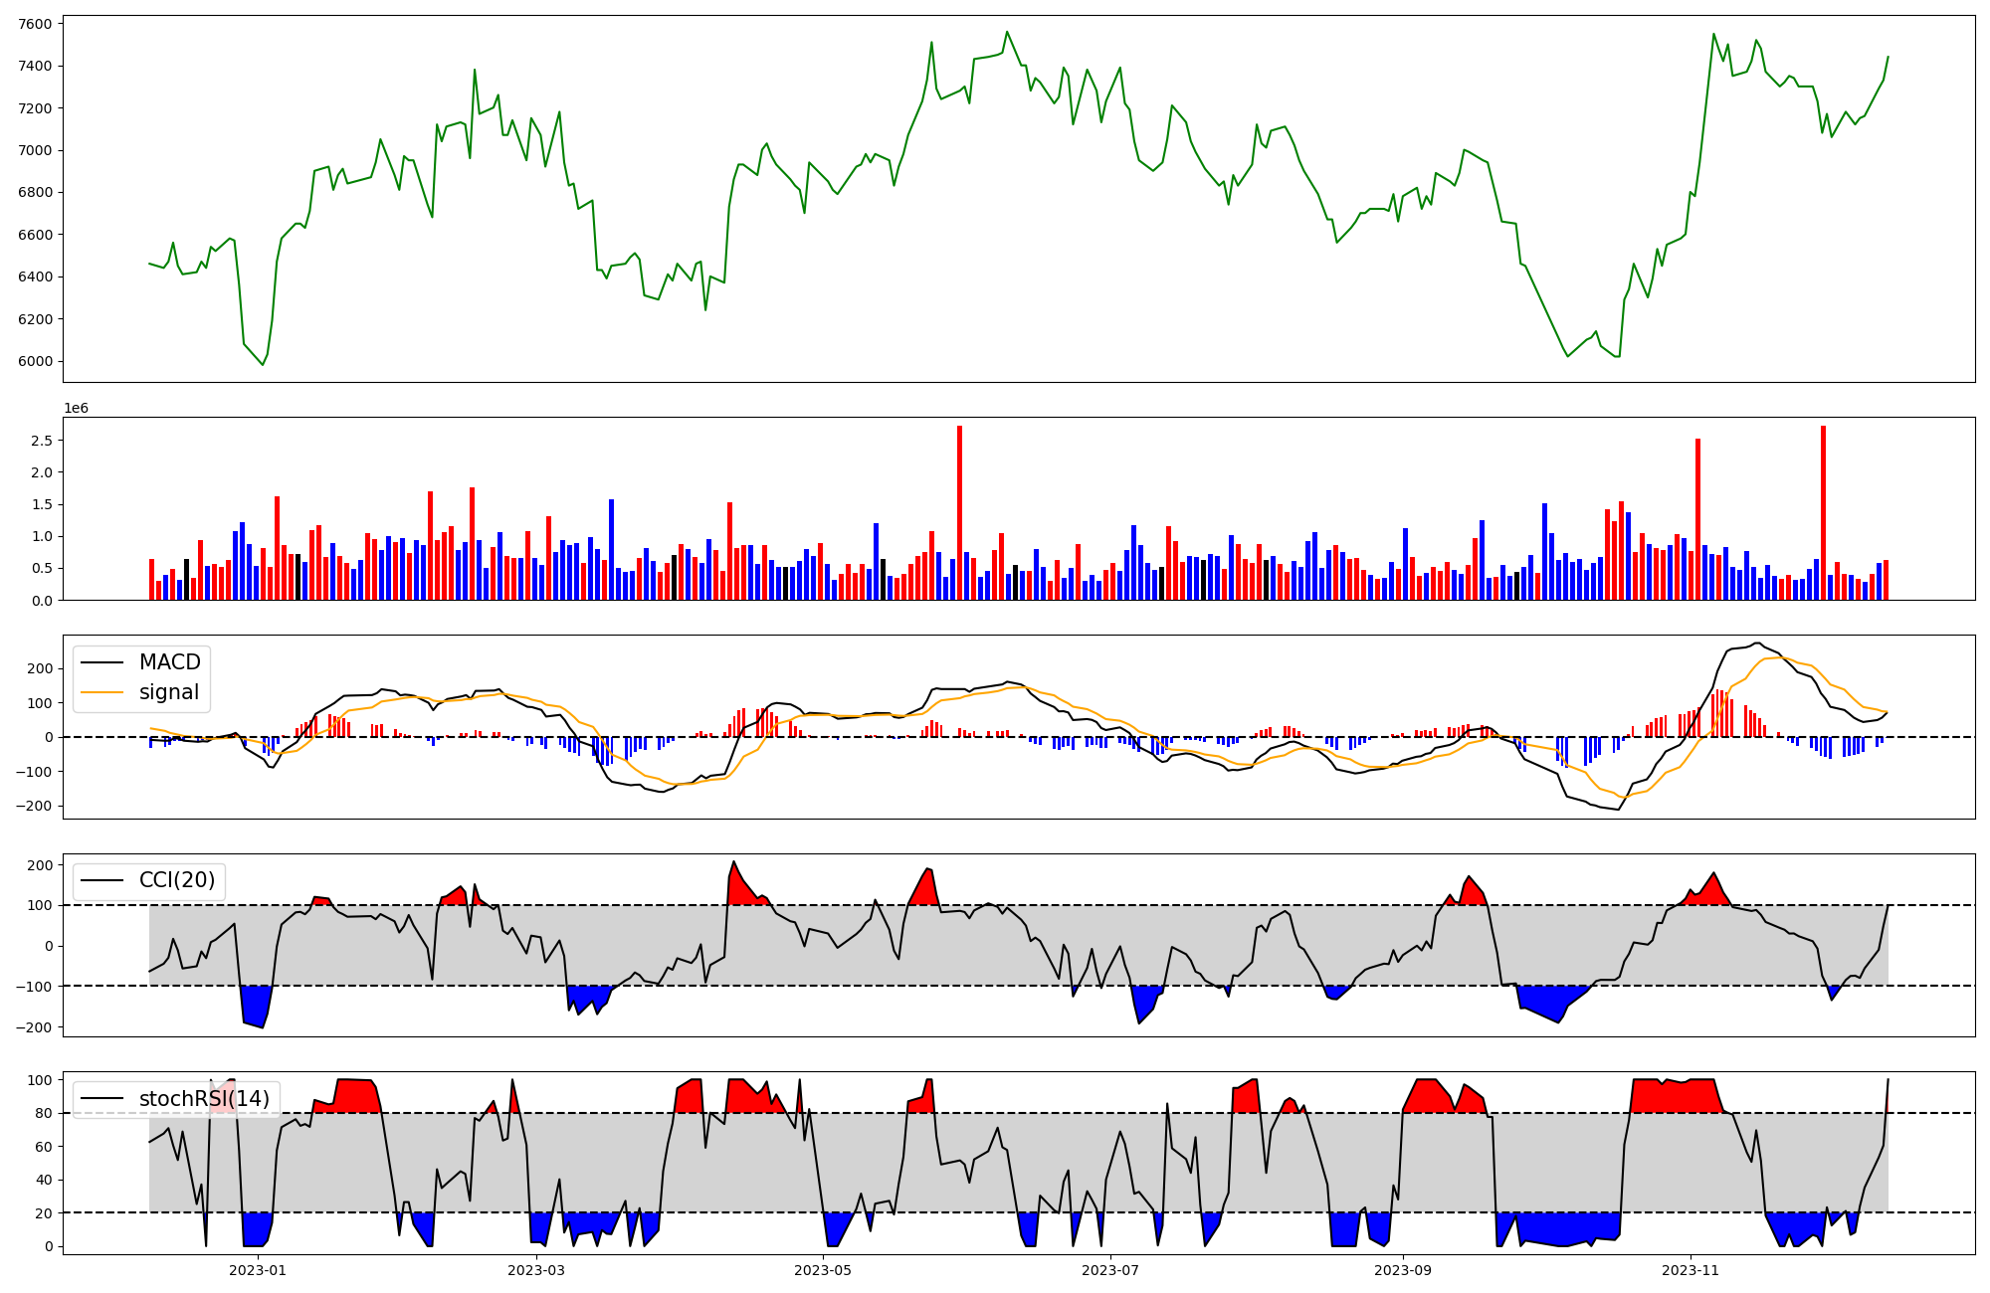Viewport: 1990px width, 1293px height.
Task: Click the MACD legend label
Action: (169, 662)
